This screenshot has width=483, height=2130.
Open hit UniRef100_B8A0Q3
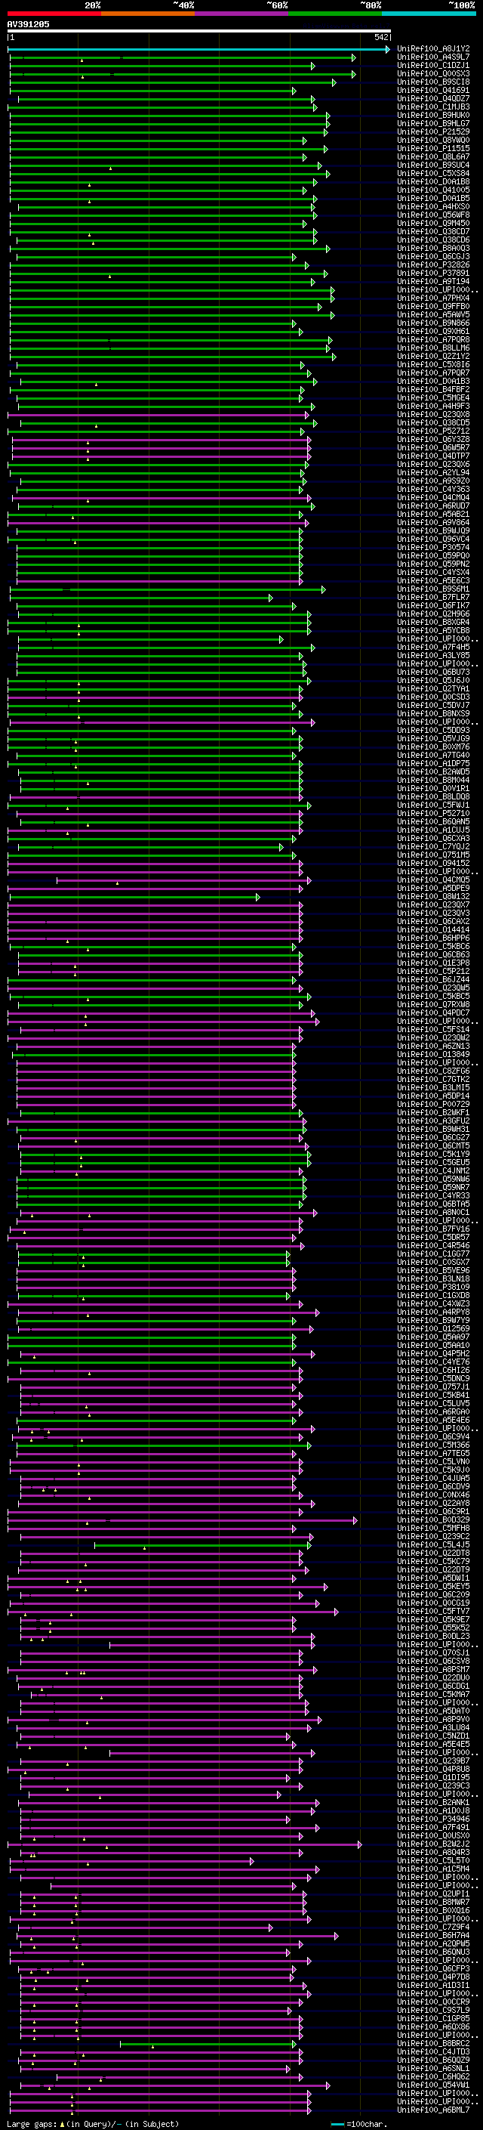coord(433,248)
